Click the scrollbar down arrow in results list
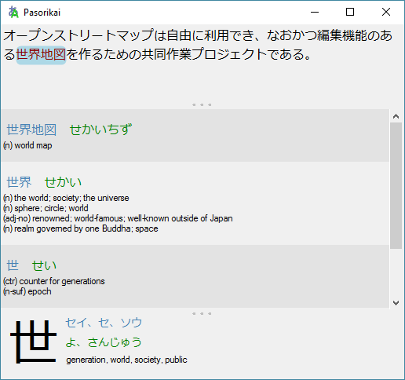 [x=396, y=303]
